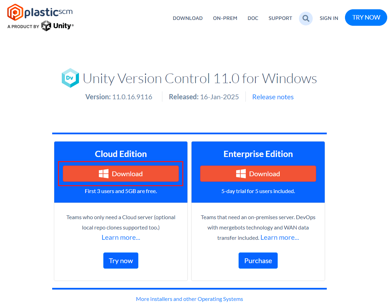
Task: Go to the DOC menu item
Action: [253, 18]
